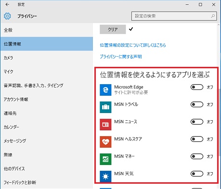Select the 位置情報 category

point(47,44)
